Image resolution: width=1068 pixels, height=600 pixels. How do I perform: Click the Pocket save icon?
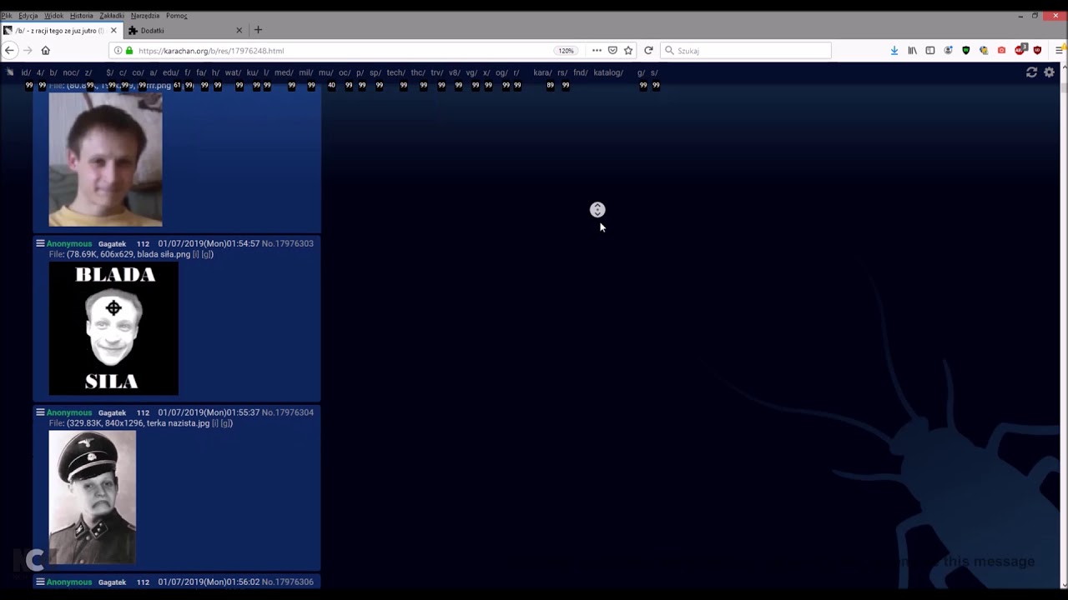[x=612, y=51]
